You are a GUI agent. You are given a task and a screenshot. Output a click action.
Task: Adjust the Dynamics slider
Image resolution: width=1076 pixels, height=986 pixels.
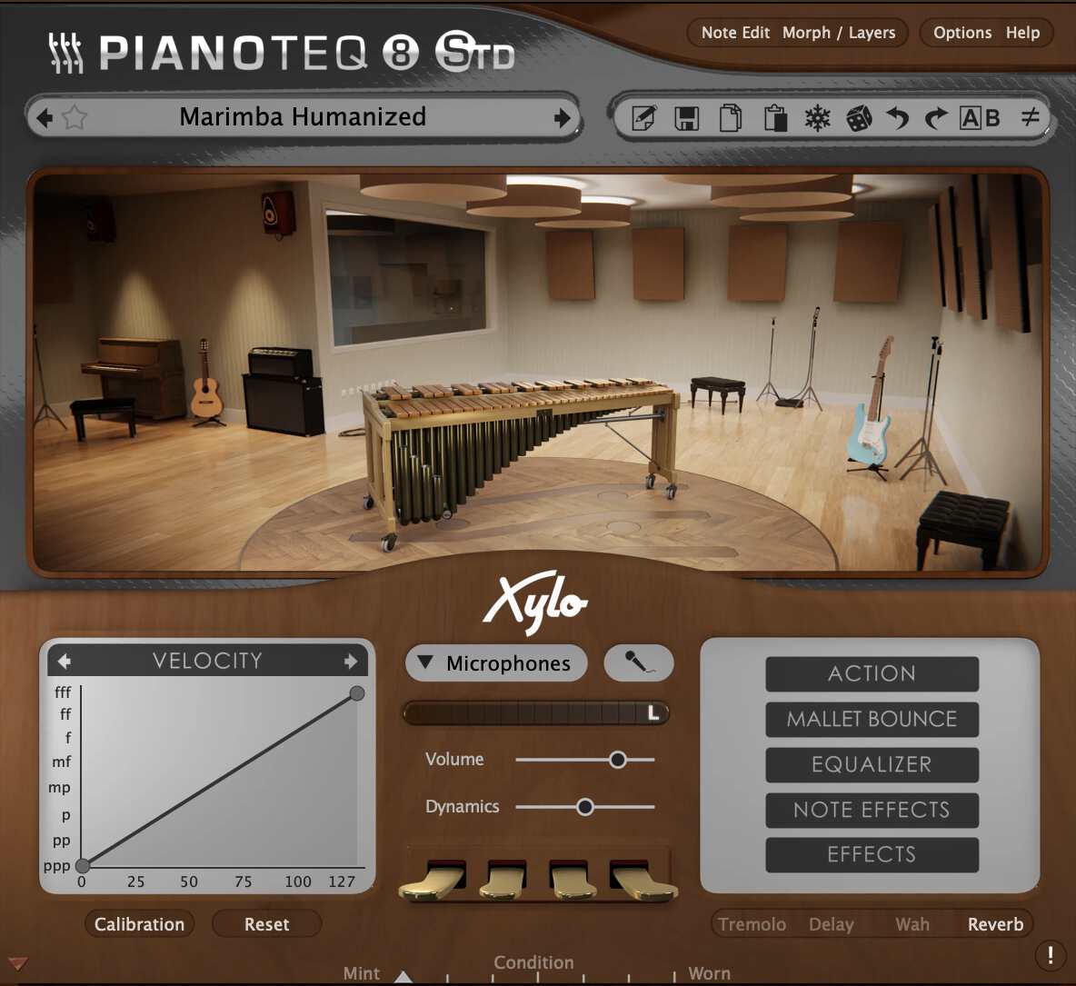click(x=584, y=806)
